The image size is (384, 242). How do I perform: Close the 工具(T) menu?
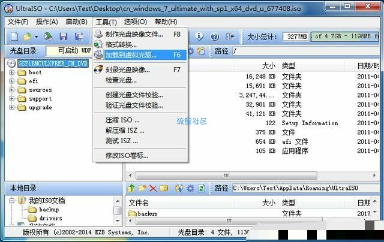(106, 22)
